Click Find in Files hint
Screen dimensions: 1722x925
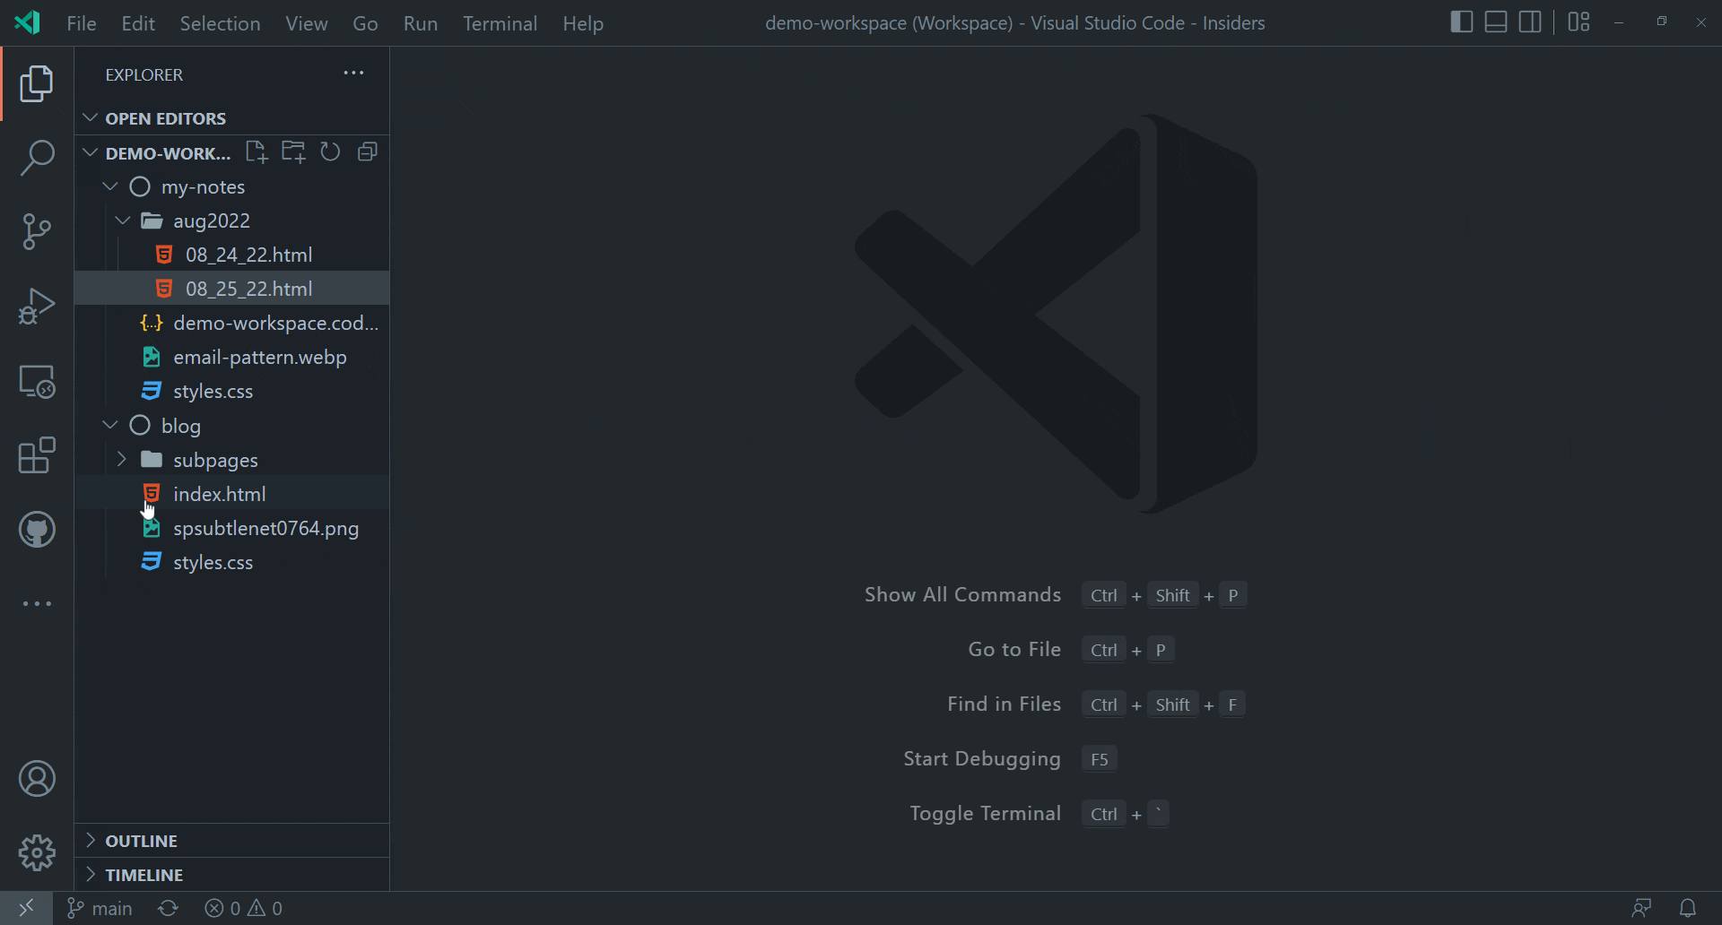pos(1004,704)
